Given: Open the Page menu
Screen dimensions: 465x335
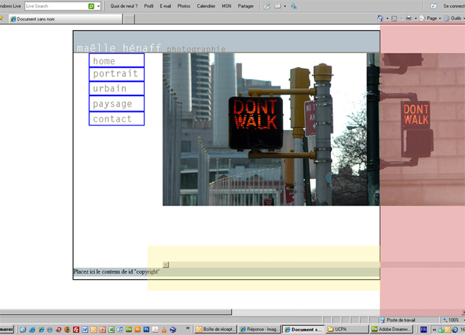Looking at the screenshot, I should tap(430, 18).
